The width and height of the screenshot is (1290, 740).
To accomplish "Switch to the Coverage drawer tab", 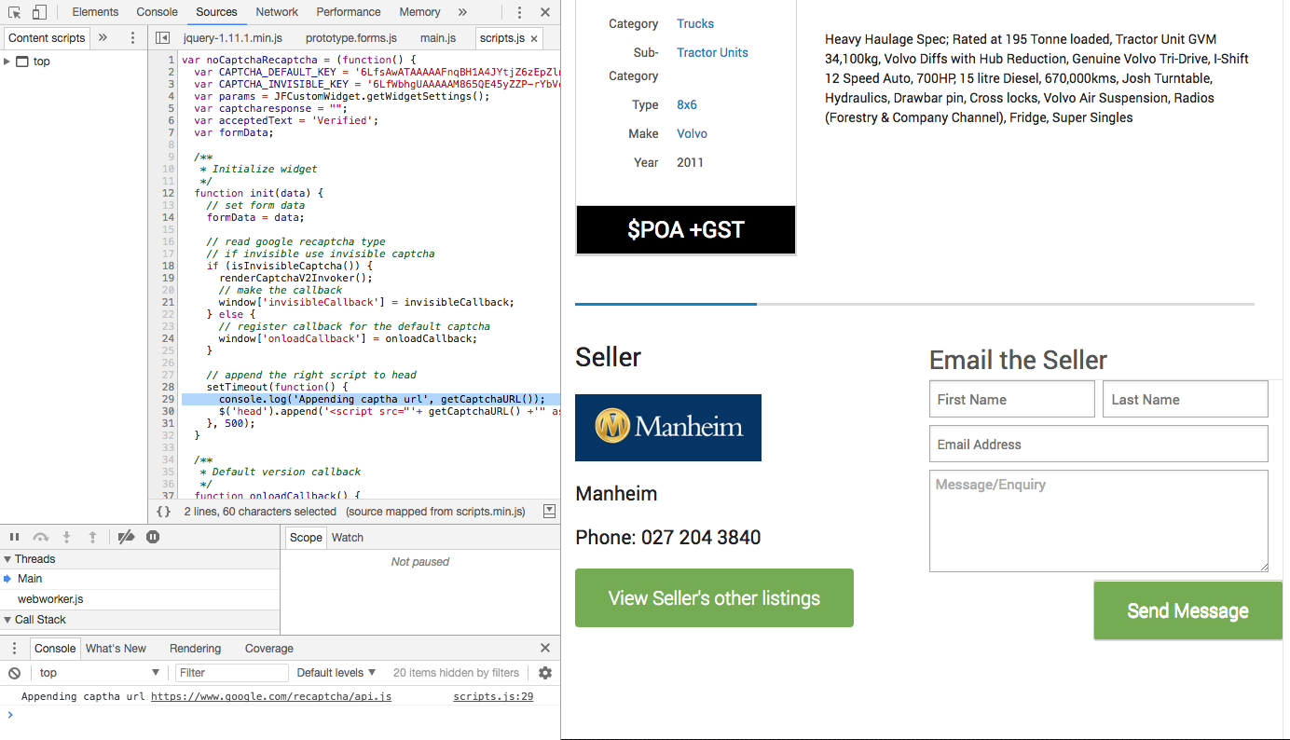I will 269,649.
